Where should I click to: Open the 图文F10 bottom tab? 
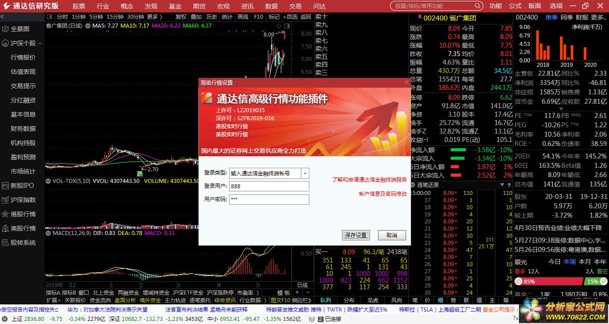click(x=280, y=300)
